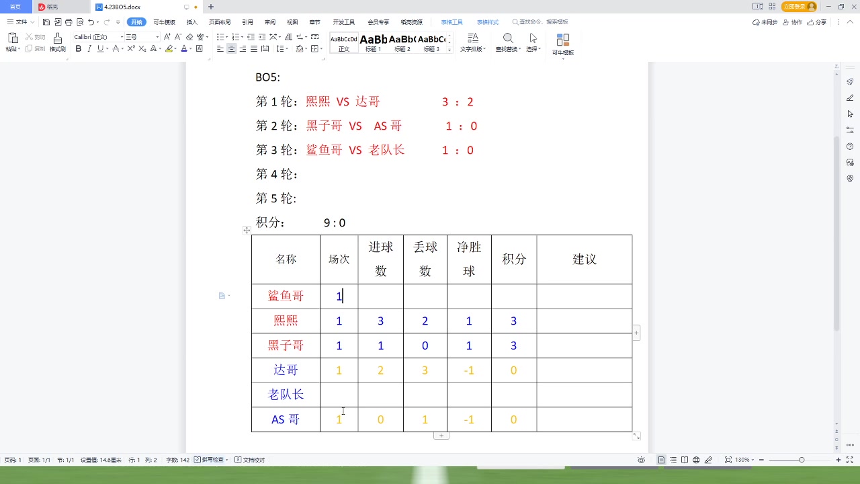
Task: Click the font color red A swatch
Action: [x=184, y=48]
